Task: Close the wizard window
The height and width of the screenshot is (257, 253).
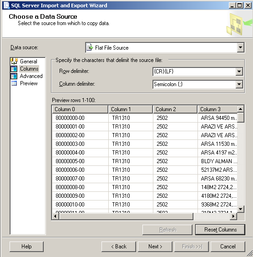Action: [x=248, y=5]
